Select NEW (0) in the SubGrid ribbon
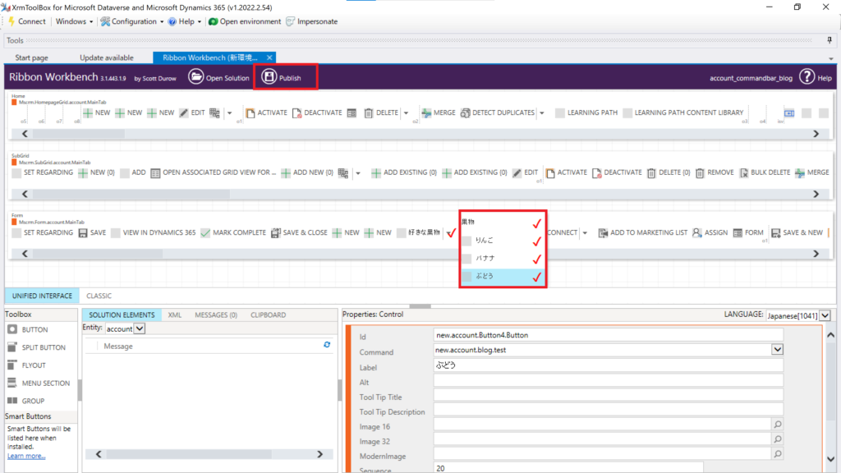Image resolution: width=841 pixels, height=473 pixels. 97,172
